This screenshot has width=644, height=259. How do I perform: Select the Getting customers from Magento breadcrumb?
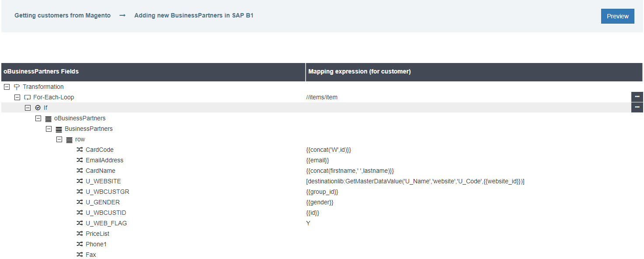coord(63,15)
